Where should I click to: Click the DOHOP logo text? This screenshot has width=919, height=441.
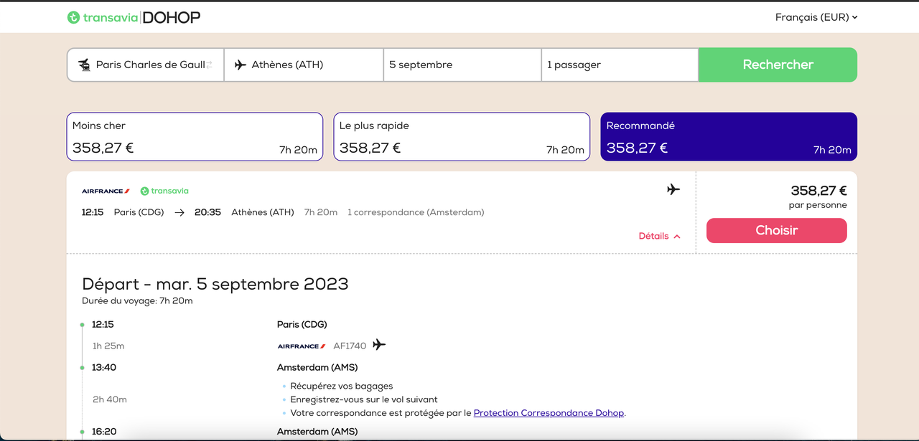click(172, 17)
